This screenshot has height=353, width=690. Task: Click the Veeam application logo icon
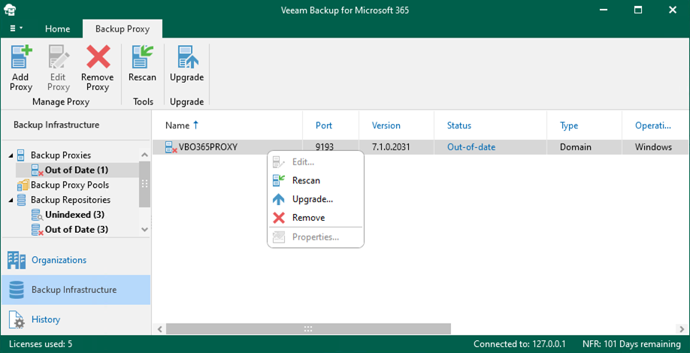click(x=11, y=10)
